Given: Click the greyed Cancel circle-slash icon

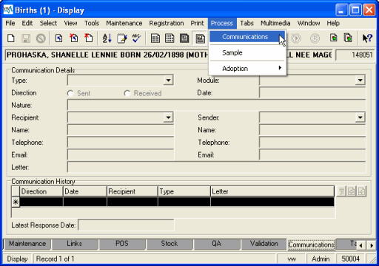Looking at the screenshot, I should [41, 38].
